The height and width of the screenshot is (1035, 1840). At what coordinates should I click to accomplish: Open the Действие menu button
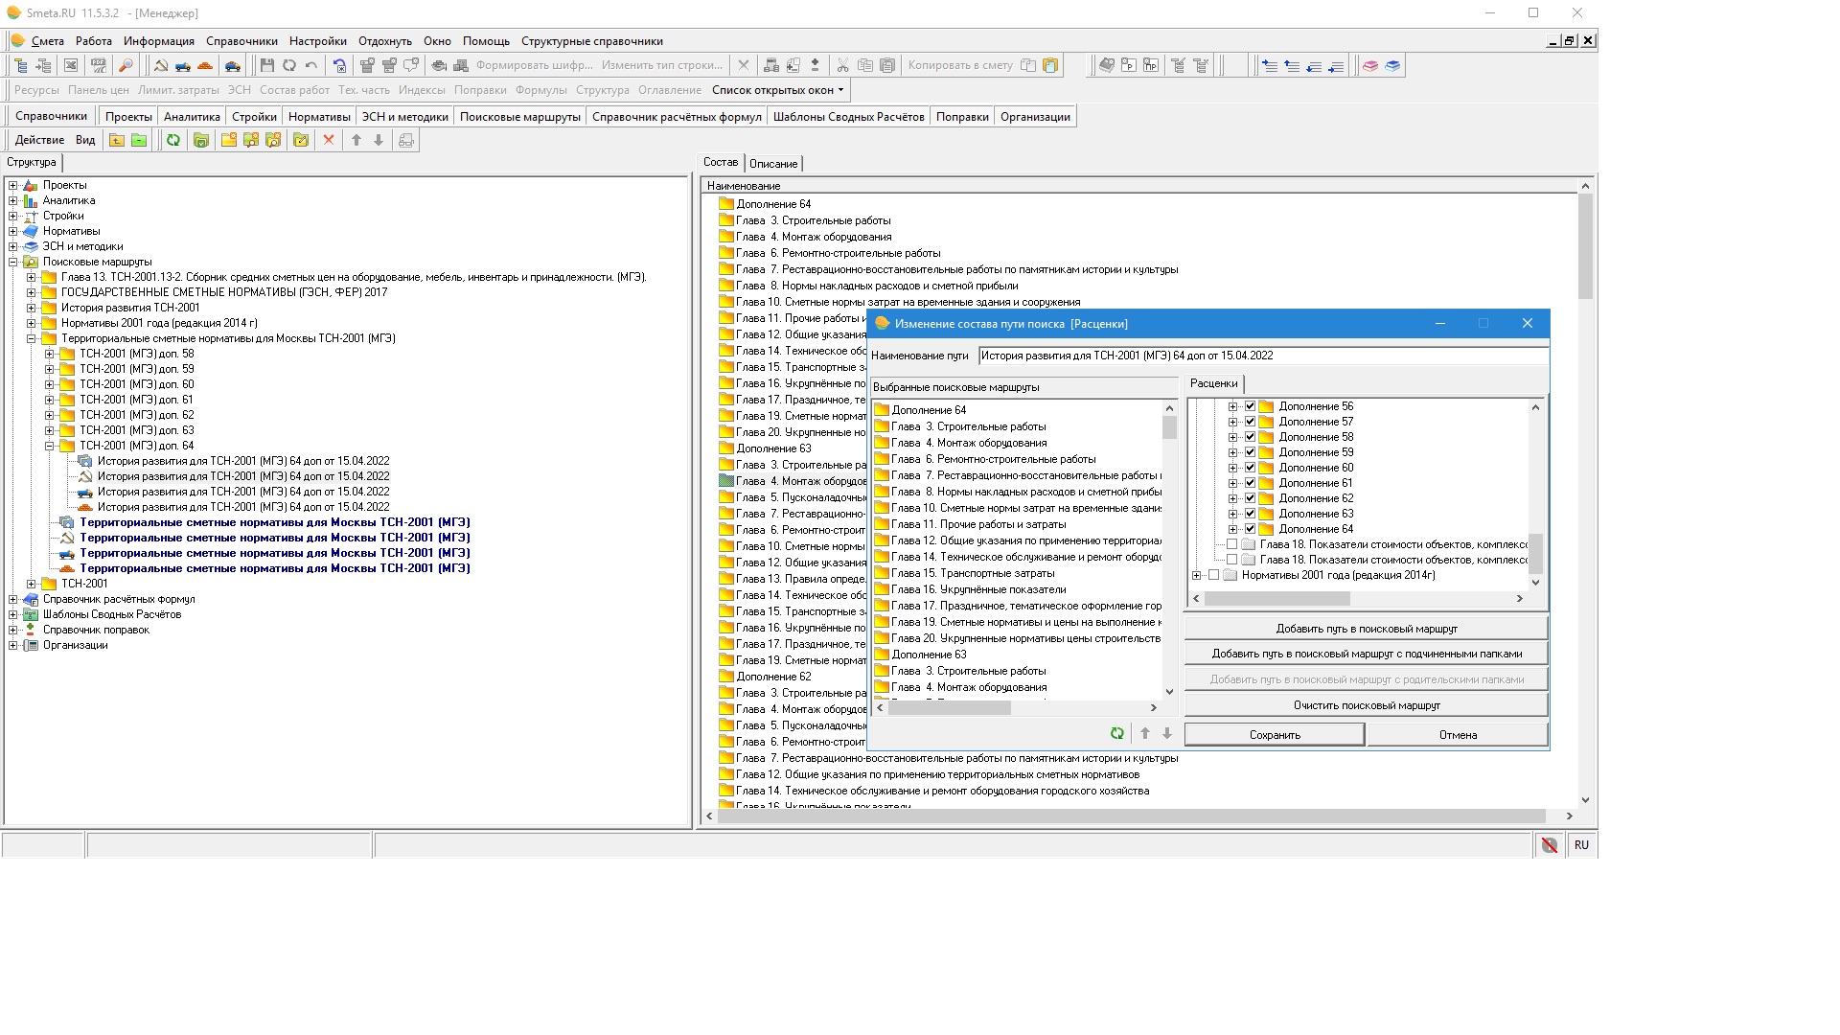pos(39,140)
